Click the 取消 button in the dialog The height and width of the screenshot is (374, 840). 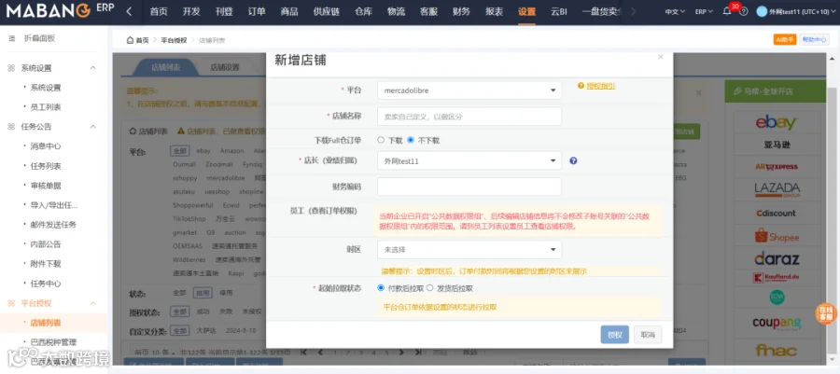(x=648, y=335)
